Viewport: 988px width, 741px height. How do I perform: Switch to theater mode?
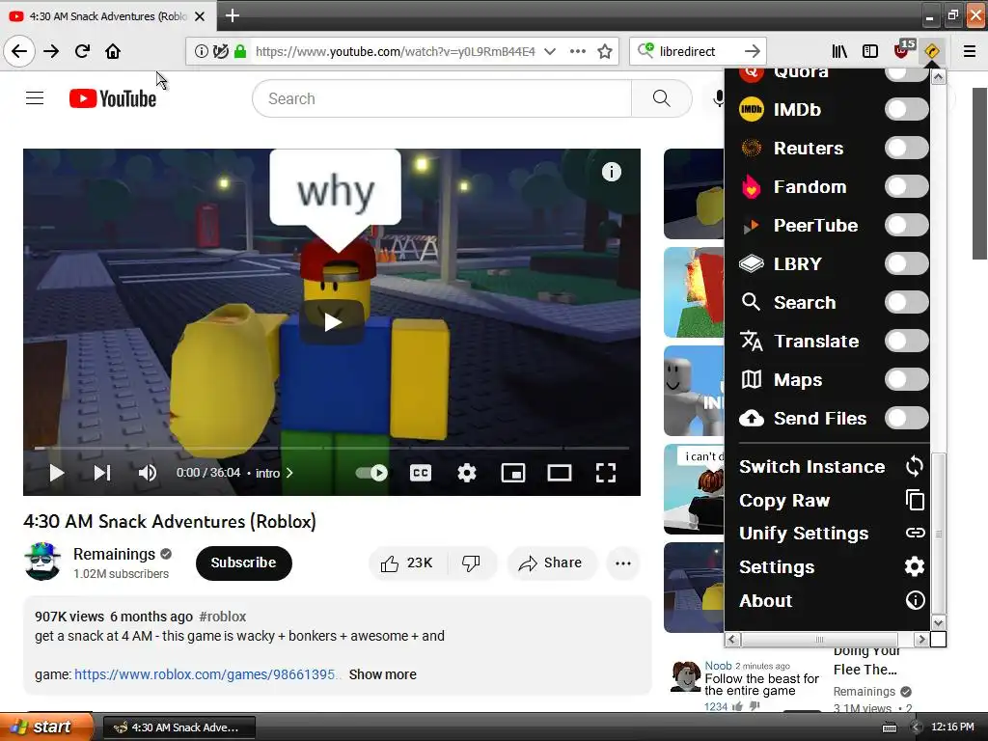point(559,473)
